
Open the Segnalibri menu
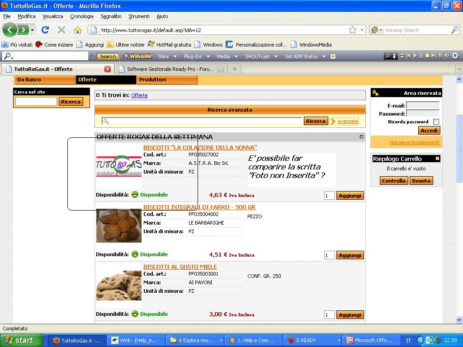[x=111, y=16]
